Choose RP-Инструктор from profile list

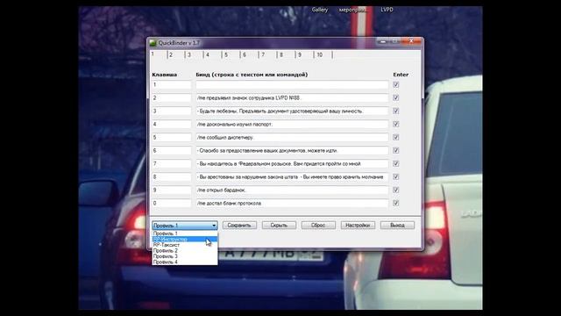click(x=185, y=239)
